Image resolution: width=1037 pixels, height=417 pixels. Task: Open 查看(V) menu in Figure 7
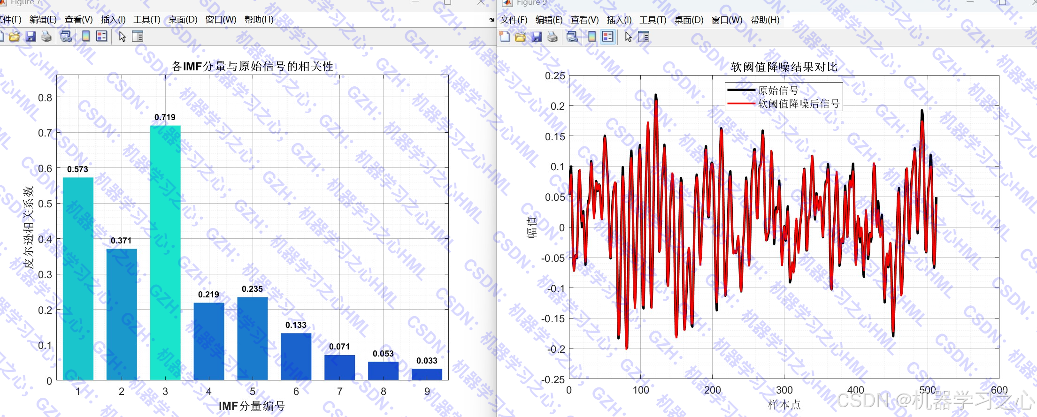coord(78,20)
